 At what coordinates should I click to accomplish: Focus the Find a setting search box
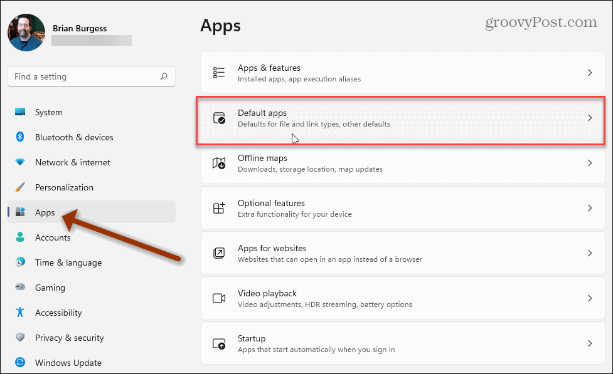pyautogui.click(x=92, y=76)
